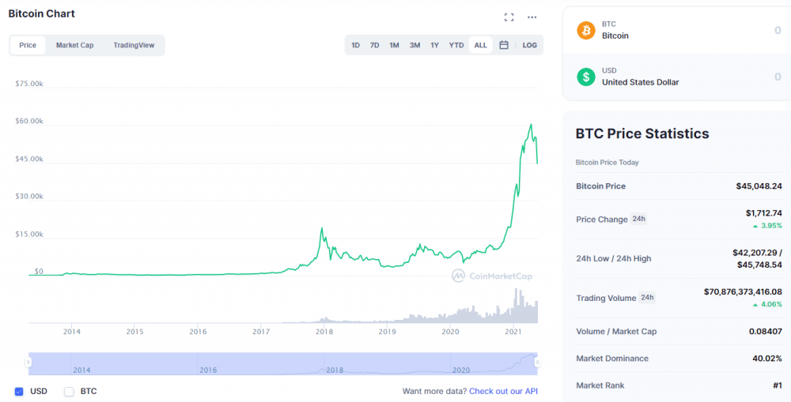
Task: Select the 1D time range
Action: (356, 45)
